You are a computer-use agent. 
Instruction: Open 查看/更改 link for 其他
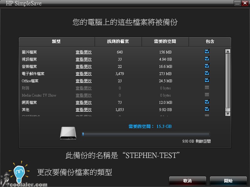click(x=84, y=109)
